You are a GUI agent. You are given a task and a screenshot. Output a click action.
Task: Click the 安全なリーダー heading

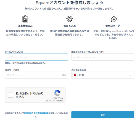click(114, 26)
